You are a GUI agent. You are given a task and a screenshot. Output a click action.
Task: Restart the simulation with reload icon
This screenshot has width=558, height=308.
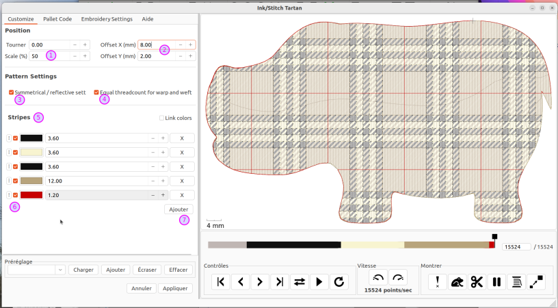[338, 282]
